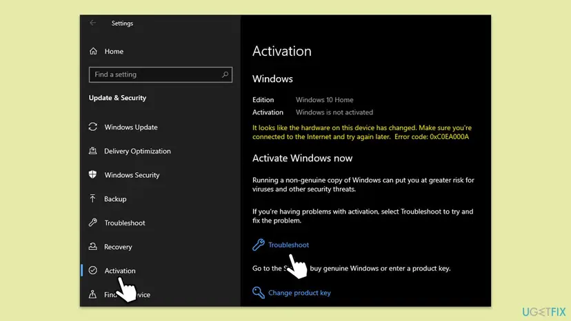
Task: Open Windows Security section
Action: (x=132, y=175)
